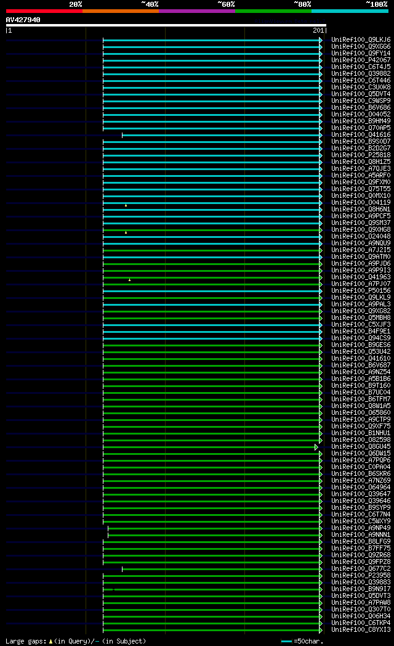394x646 pixels.
Task: Click the green alignment bar for Q9XHG8
Action: click(211, 230)
